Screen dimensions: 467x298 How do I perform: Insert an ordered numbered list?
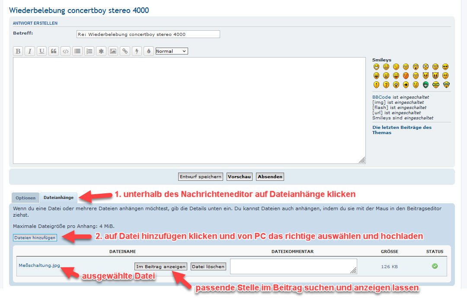[89, 51]
